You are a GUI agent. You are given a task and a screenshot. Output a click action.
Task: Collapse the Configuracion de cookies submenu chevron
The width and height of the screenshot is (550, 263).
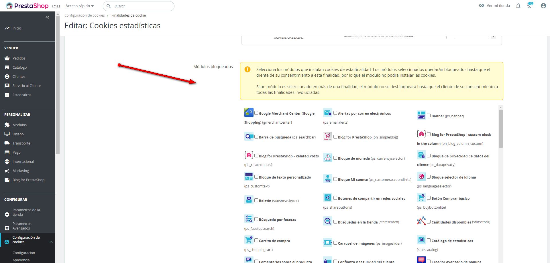(51, 242)
